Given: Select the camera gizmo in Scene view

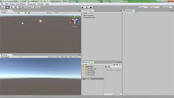Looking at the screenshot, I should click(23, 23).
